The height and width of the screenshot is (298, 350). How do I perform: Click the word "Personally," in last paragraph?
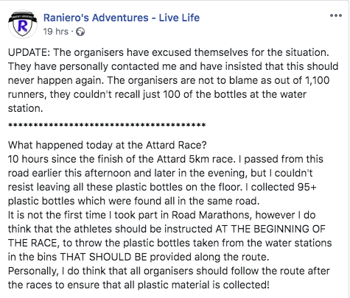33,272
